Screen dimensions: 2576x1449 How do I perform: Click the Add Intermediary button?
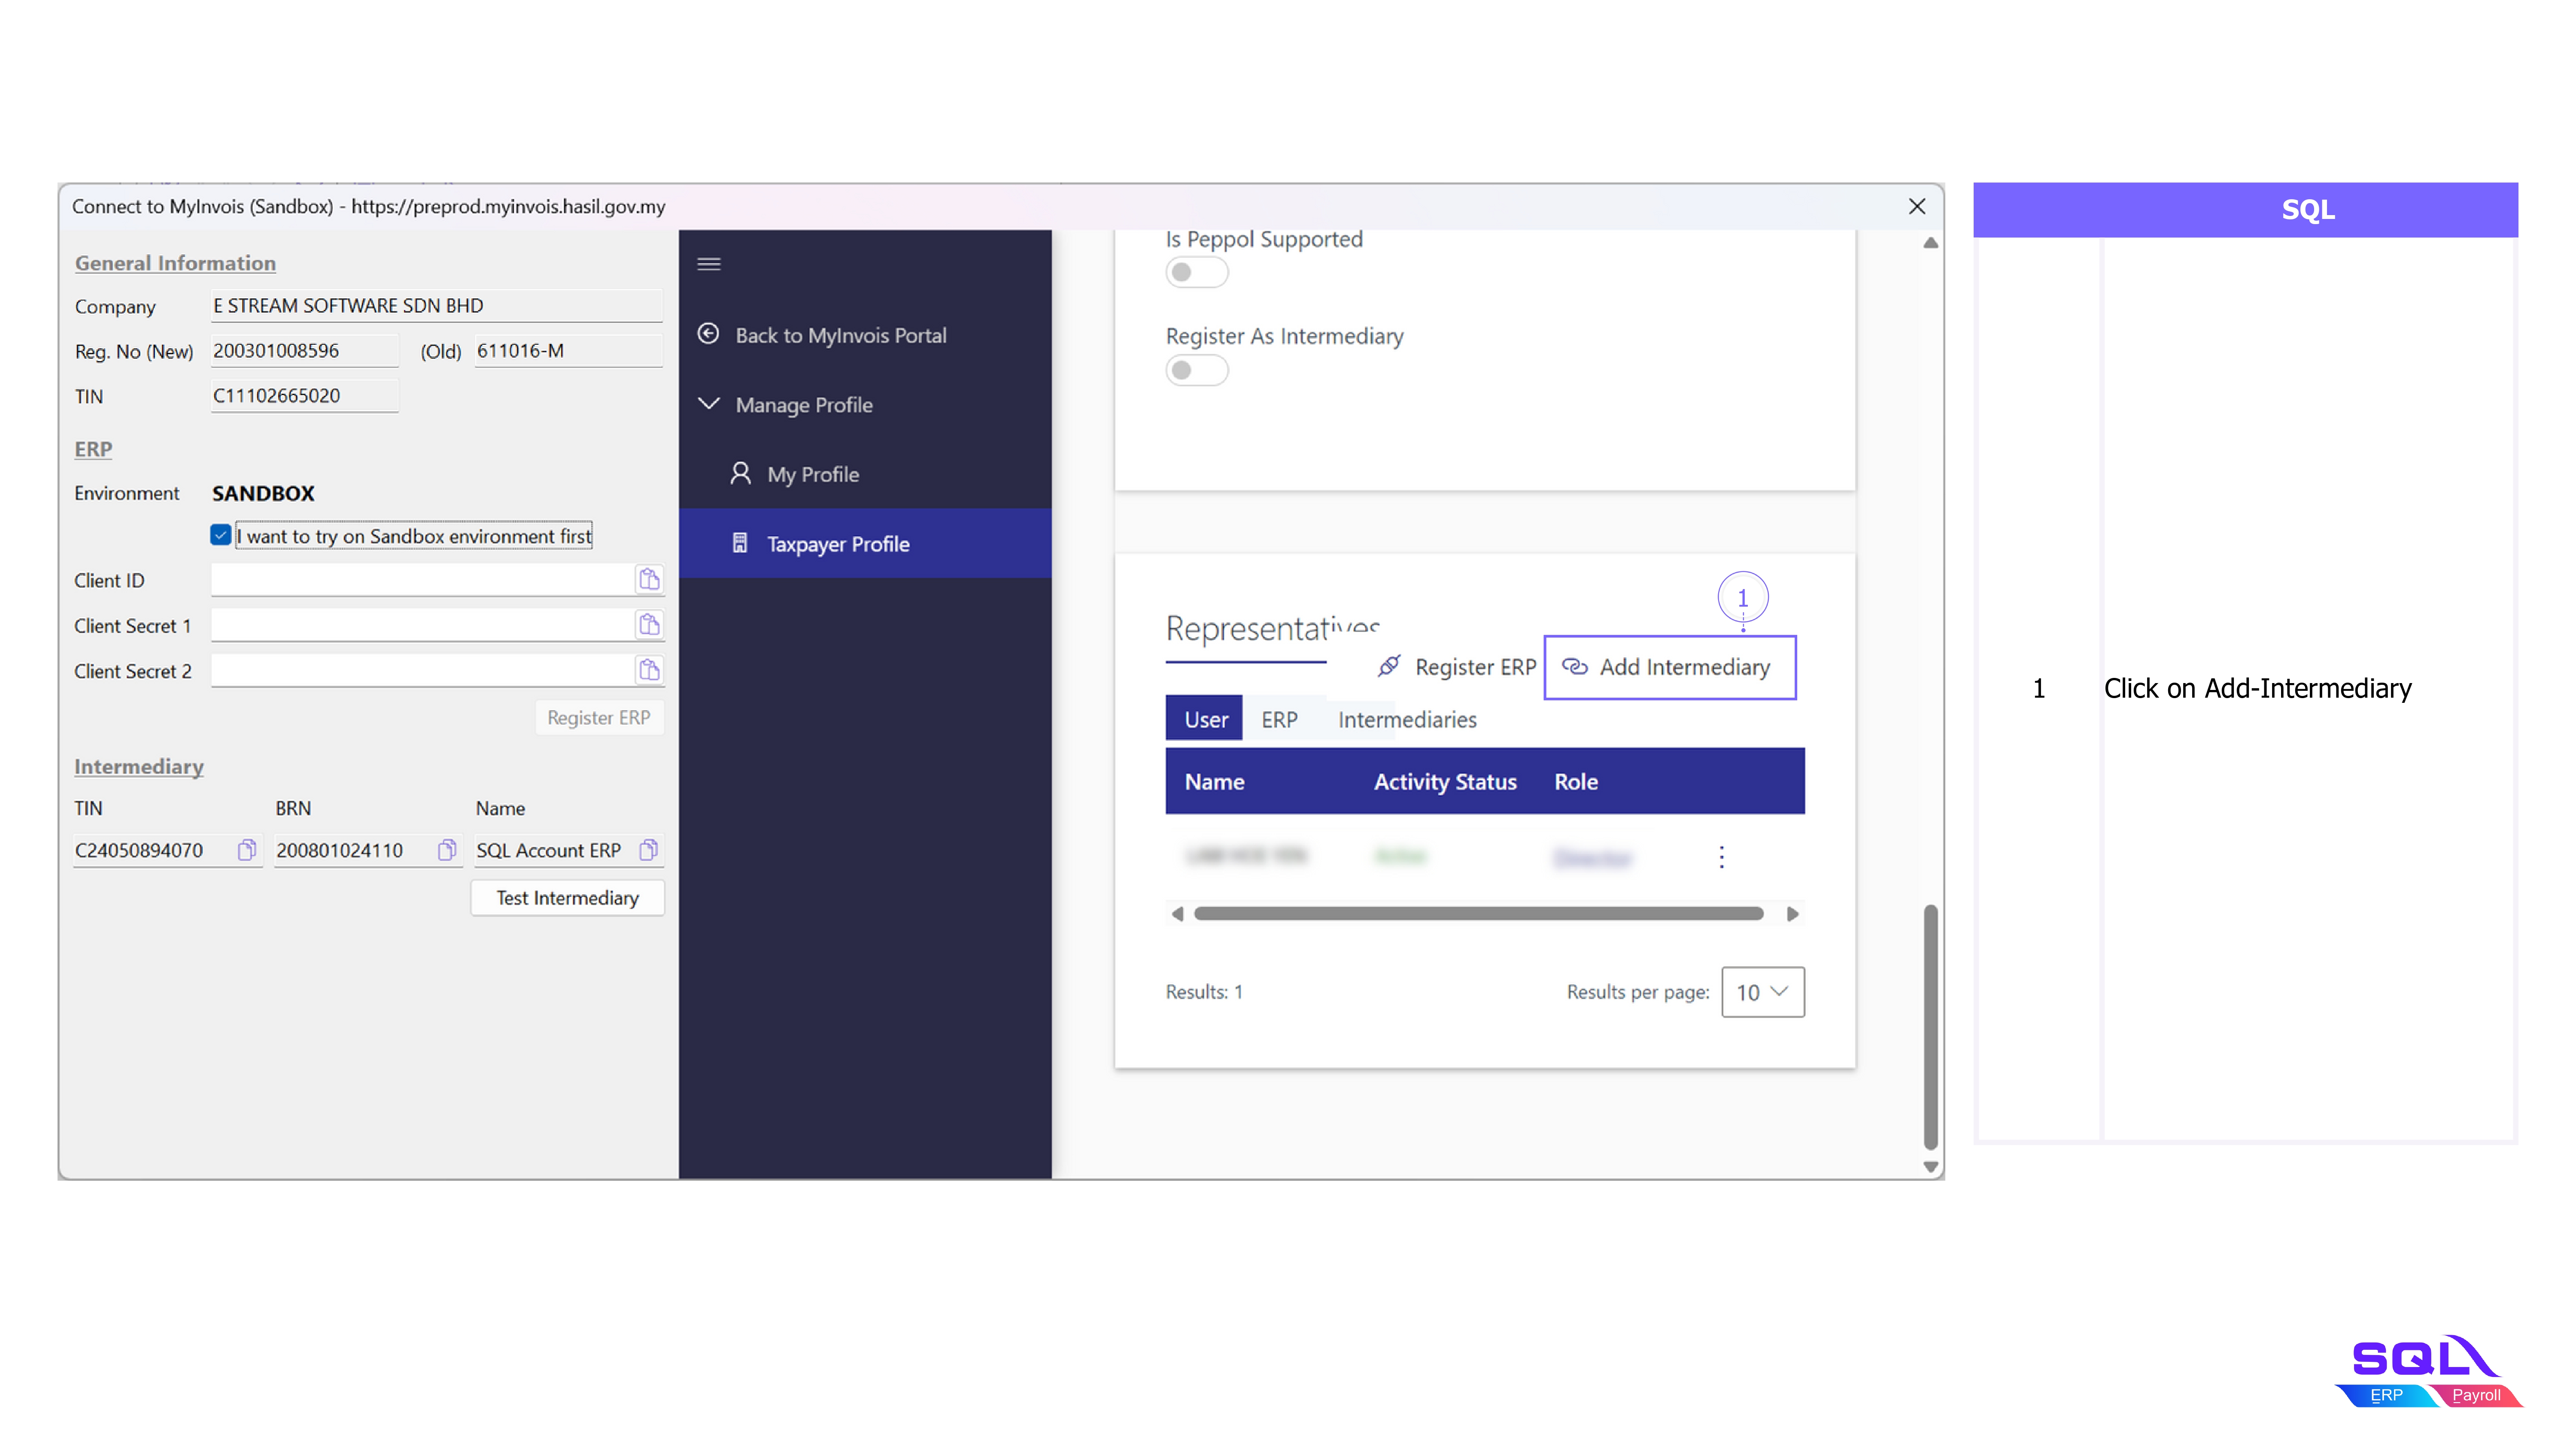(x=1669, y=667)
